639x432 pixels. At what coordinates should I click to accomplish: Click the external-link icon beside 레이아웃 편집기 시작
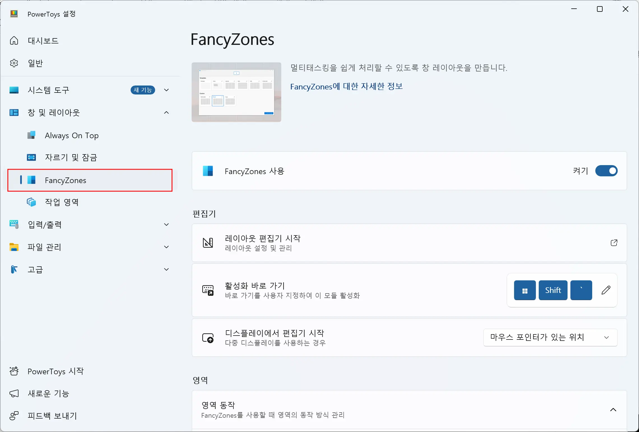coord(614,243)
